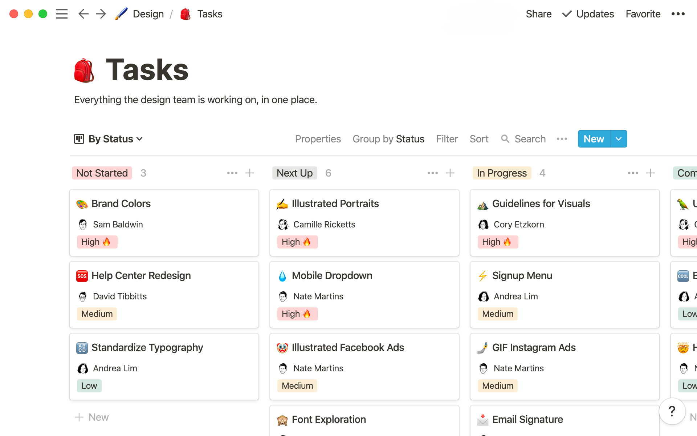
Task: Click Add New card in Not Started
Action: (250, 173)
